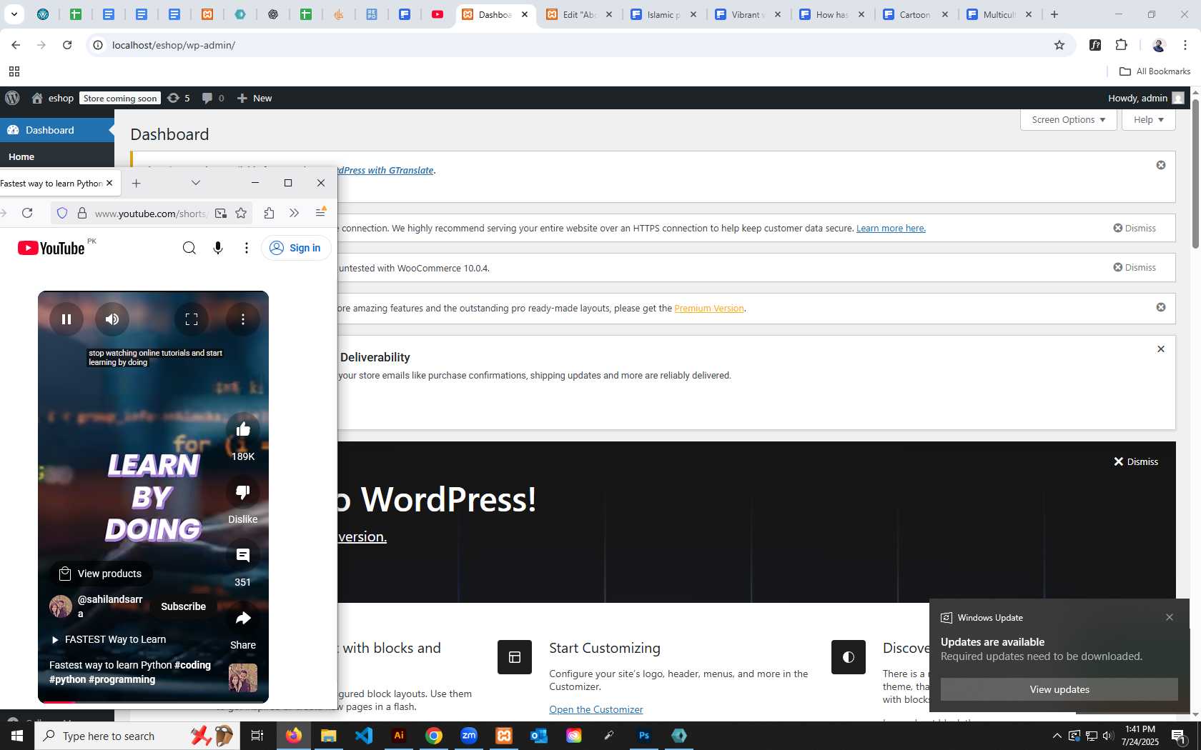Open YouTube settings three-dot menu

point(247,248)
